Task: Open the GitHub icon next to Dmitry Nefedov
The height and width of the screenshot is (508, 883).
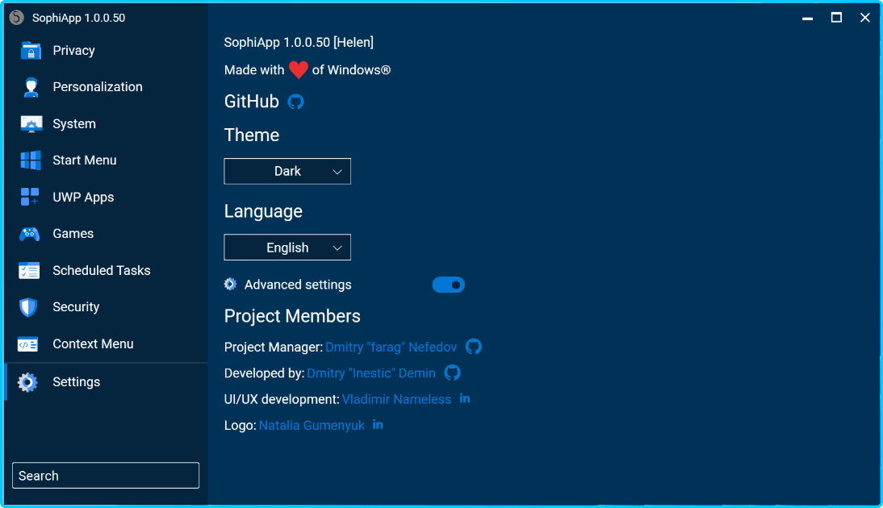Action: pyautogui.click(x=474, y=347)
